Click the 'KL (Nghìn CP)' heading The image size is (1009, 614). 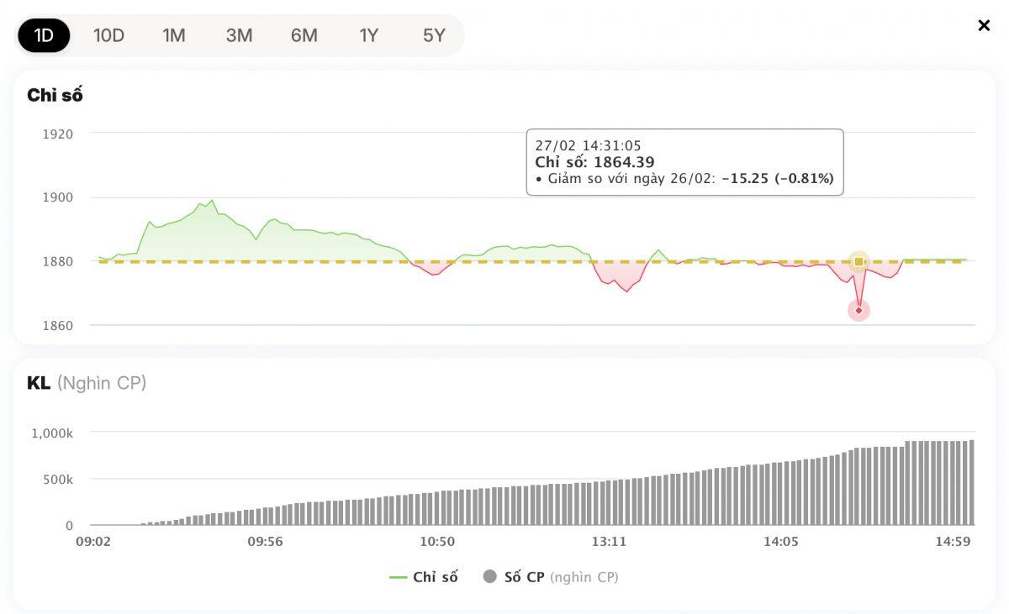click(87, 383)
